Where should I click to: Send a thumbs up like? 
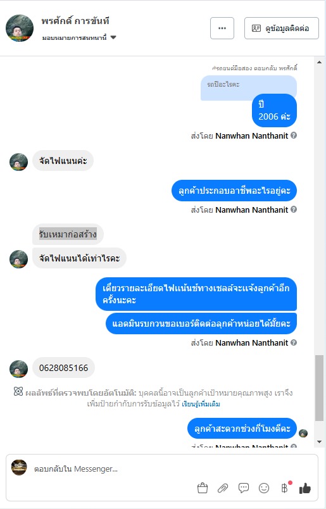305,488
